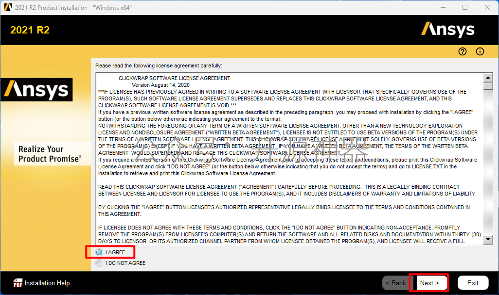Image resolution: width=499 pixels, height=295 pixels.
Task: Click the license scrollbar thumb
Action: point(488,86)
